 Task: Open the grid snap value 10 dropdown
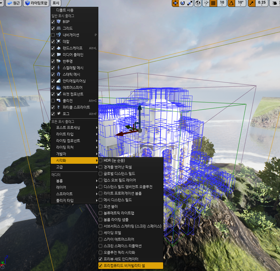pos(222,3)
